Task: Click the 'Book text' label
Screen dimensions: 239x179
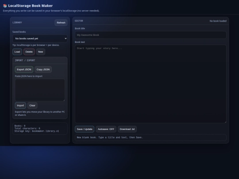Action: [x=80, y=42]
